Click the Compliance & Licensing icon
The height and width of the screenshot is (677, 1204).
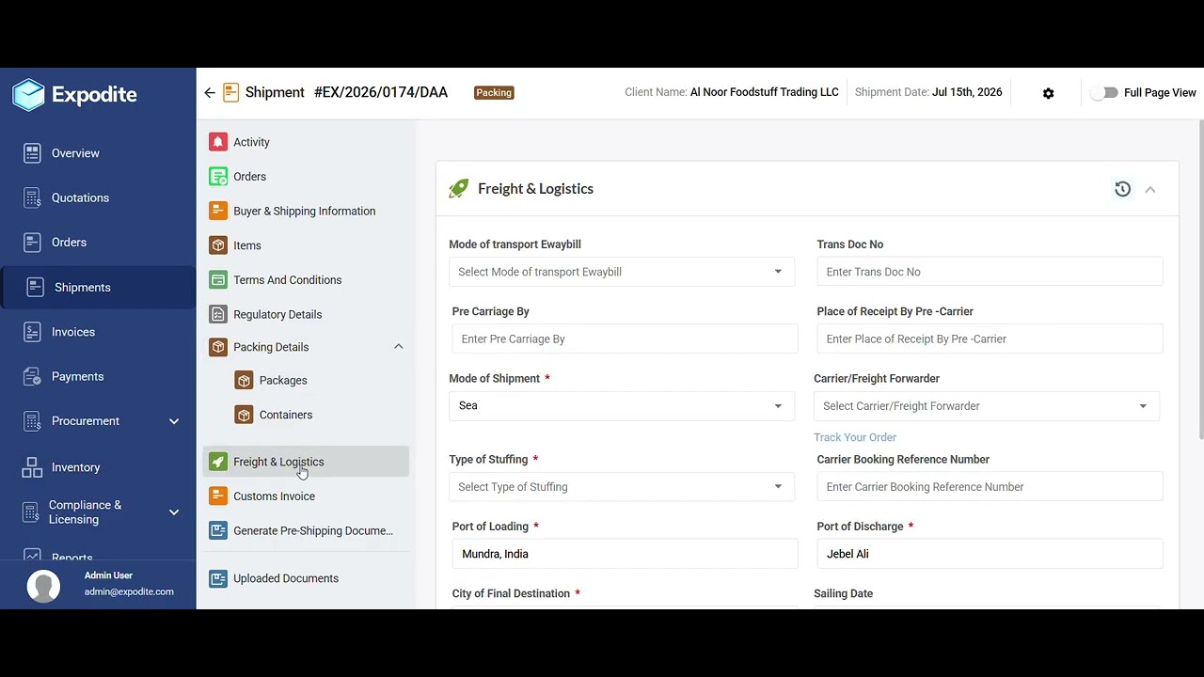[31, 512]
